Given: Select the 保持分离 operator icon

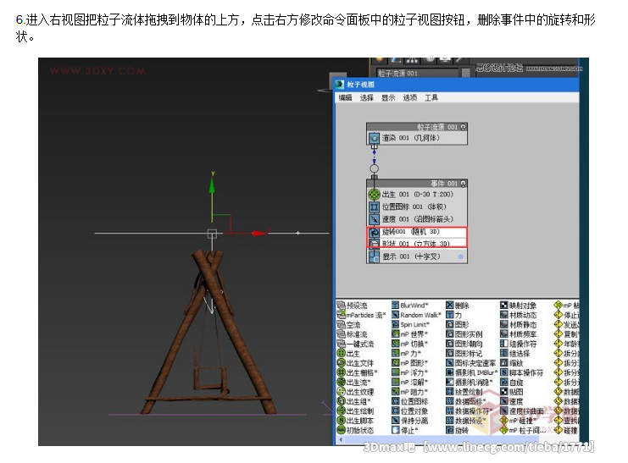Looking at the screenshot, I should (x=395, y=421).
